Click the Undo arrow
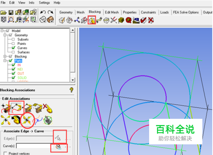Screen dimensions: 213x155 tap(43, 12)
